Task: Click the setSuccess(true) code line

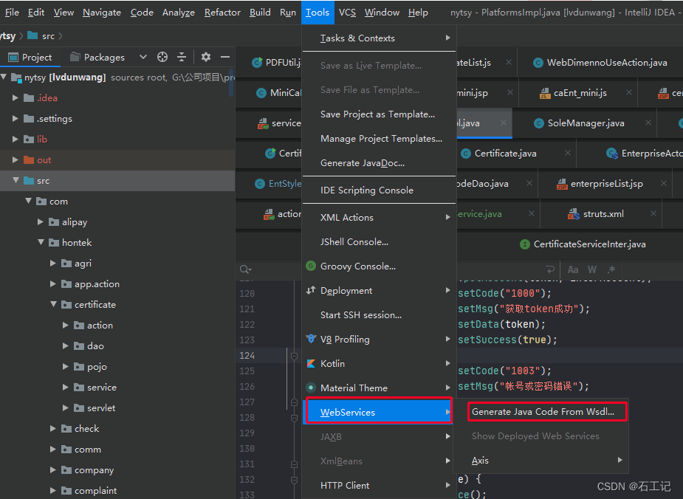Action: [x=507, y=340]
